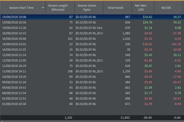
Task: Select the session with -141.10 bb/100
Action: point(92,44)
